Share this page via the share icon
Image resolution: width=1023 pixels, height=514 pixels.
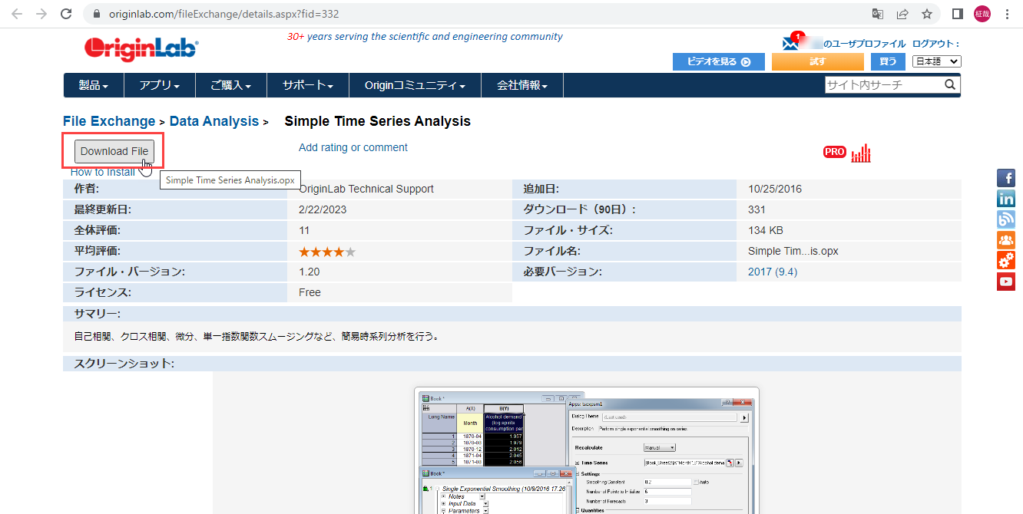click(x=902, y=14)
